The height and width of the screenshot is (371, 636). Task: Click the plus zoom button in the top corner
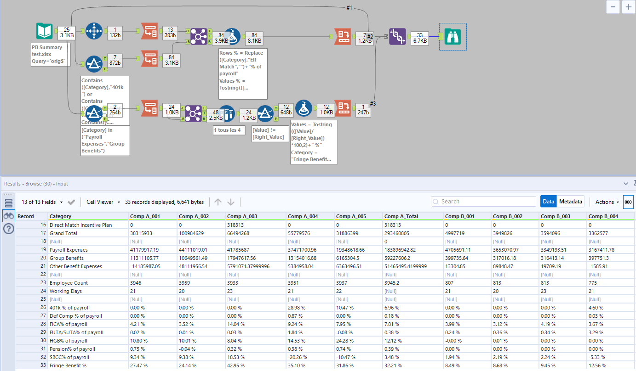628,7
